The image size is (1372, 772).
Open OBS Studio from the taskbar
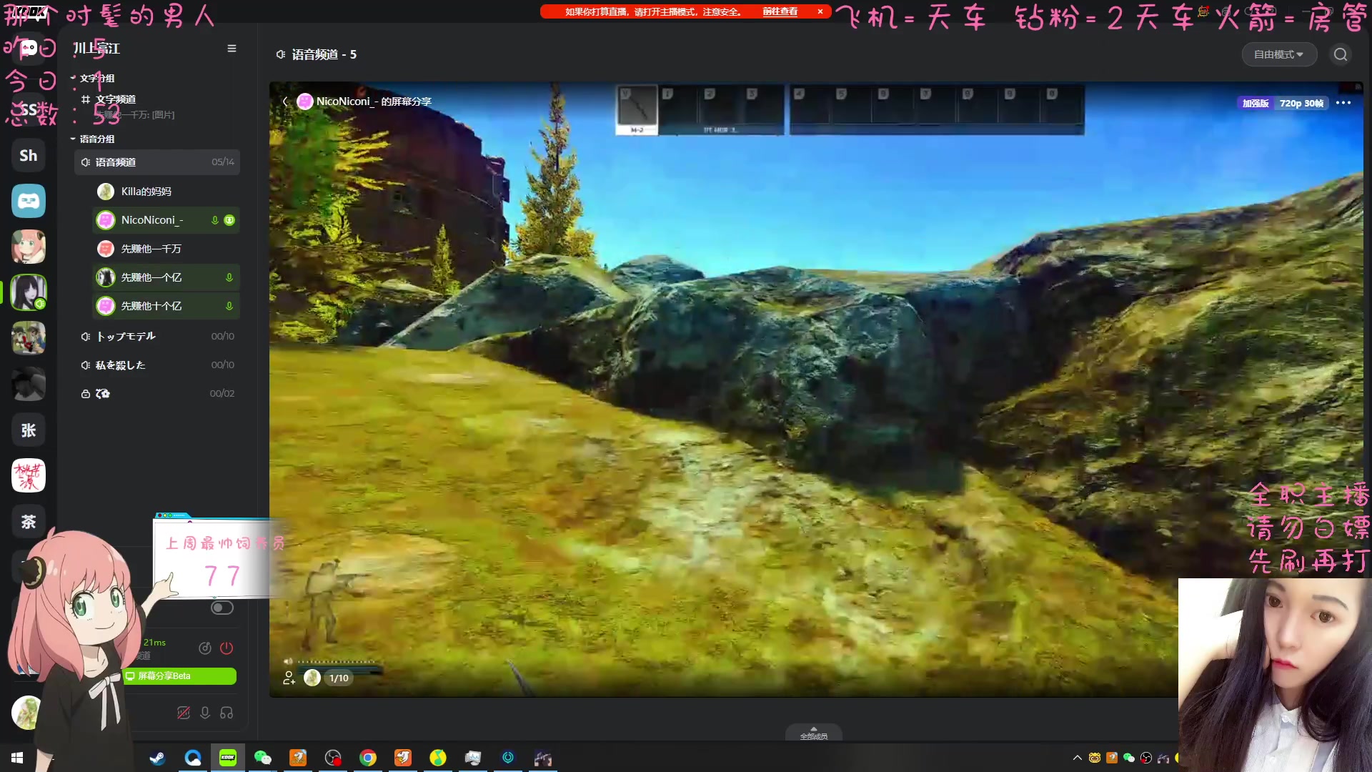point(333,758)
